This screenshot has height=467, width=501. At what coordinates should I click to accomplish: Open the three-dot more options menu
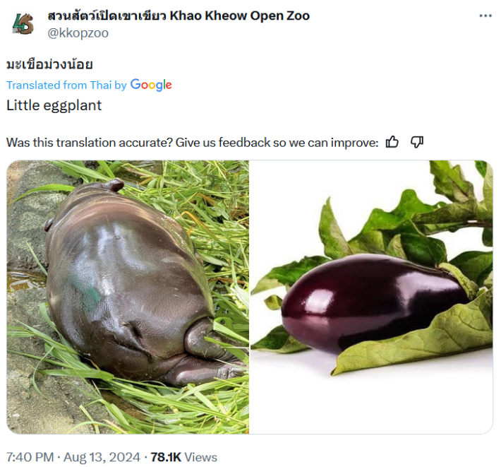click(485, 16)
